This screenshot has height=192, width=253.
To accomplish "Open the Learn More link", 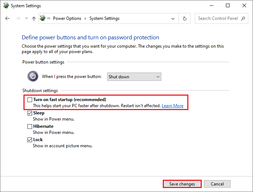I will [173, 106].
